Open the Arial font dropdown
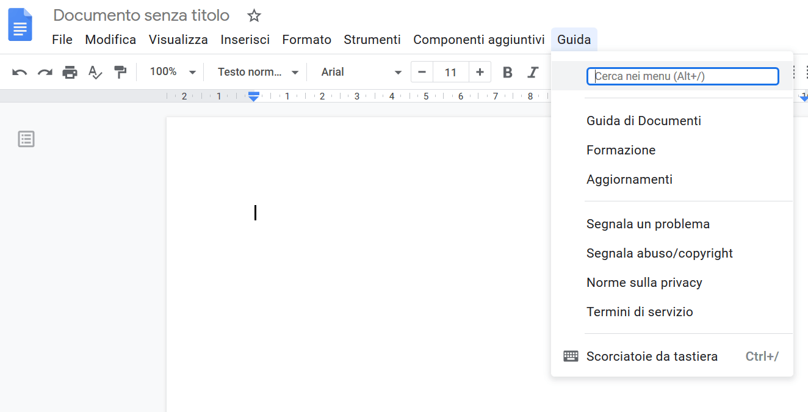 (x=361, y=72)
